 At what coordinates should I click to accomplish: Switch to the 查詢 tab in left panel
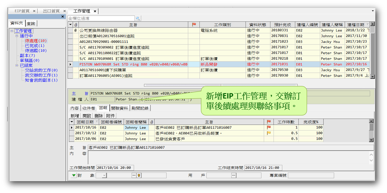coord(31,23)
